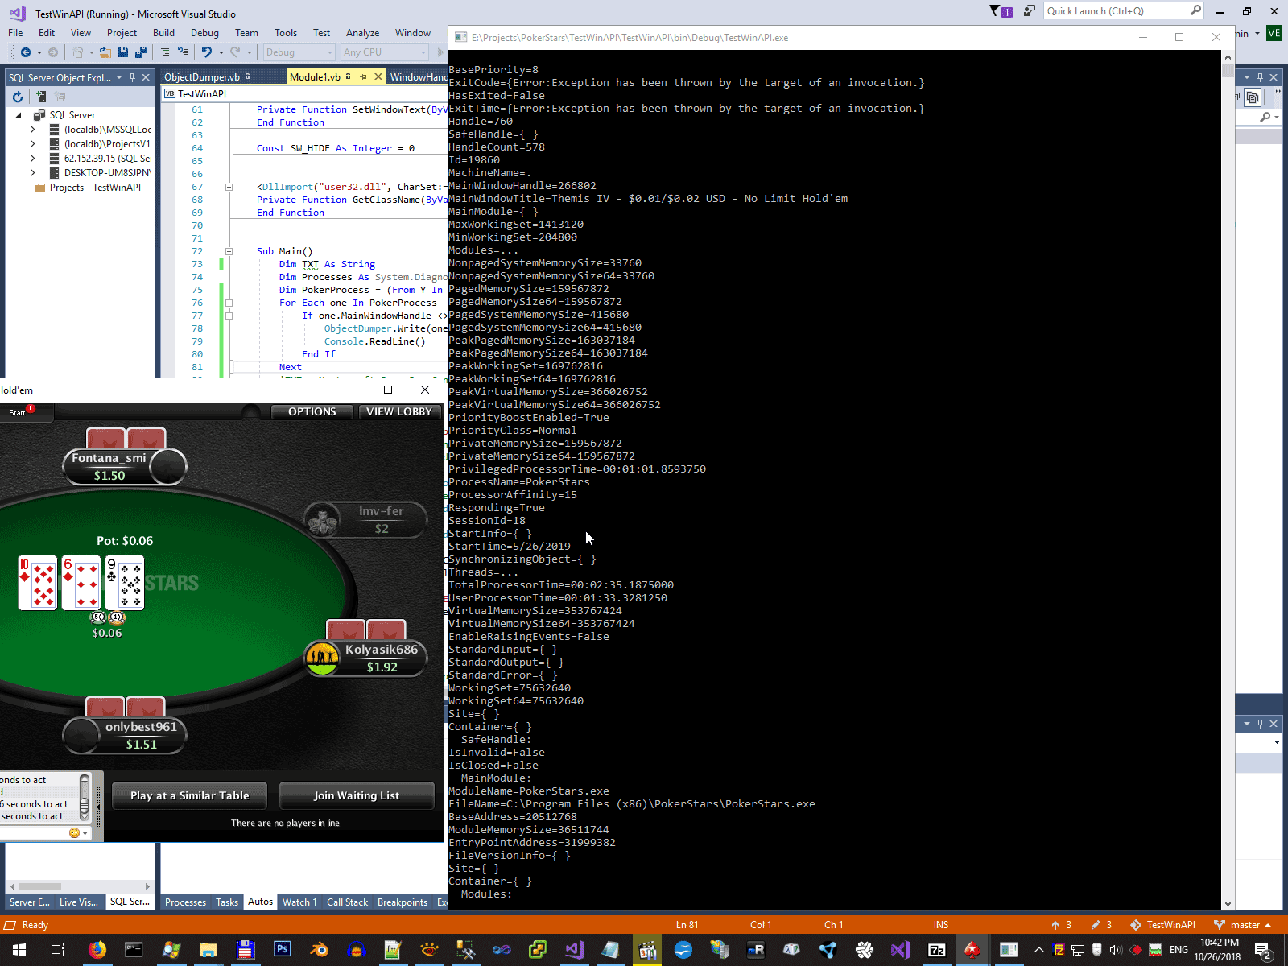Click the Navigate Backward toolbar arrow
Screen dimensions: 1288x966
26,52
